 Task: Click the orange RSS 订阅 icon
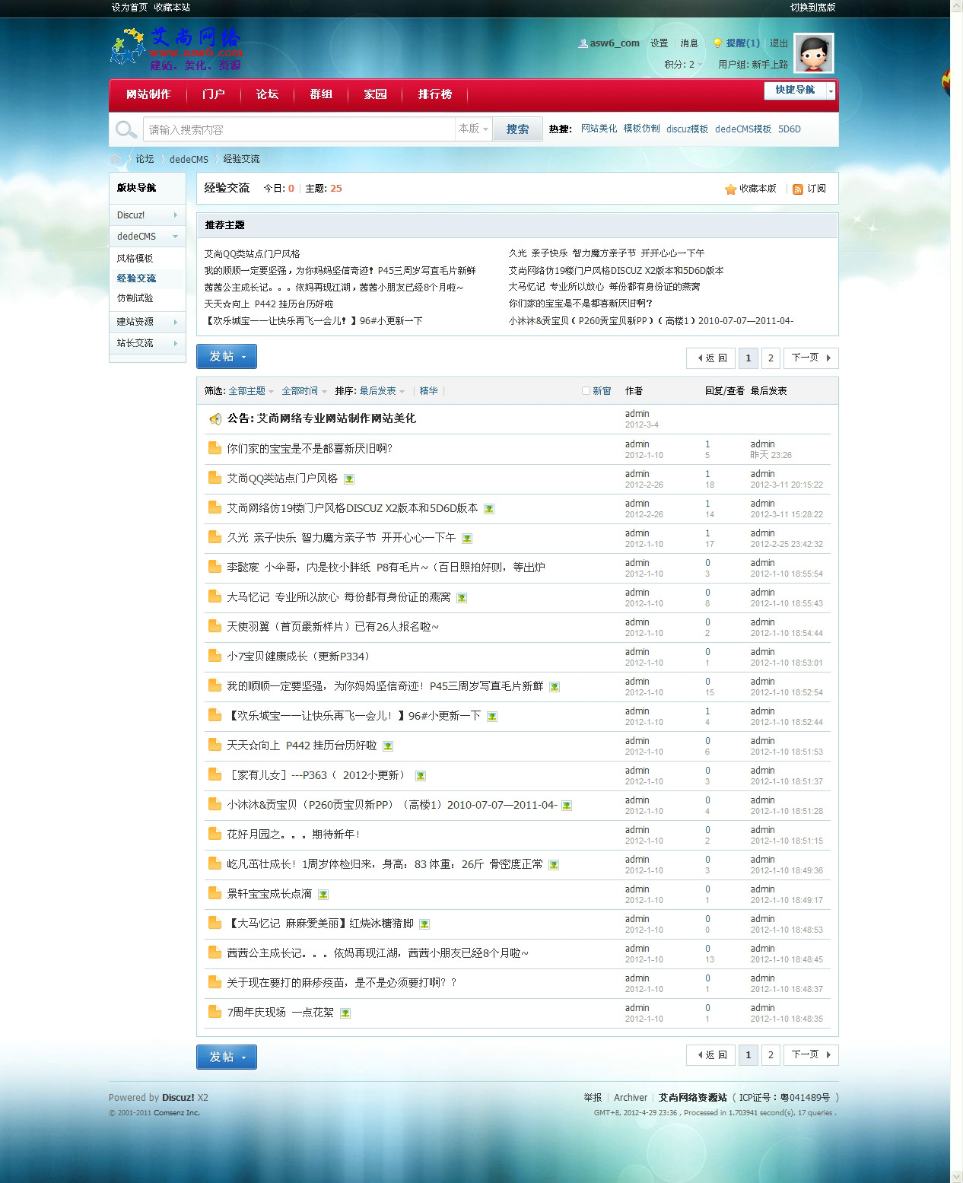point(798,189)
